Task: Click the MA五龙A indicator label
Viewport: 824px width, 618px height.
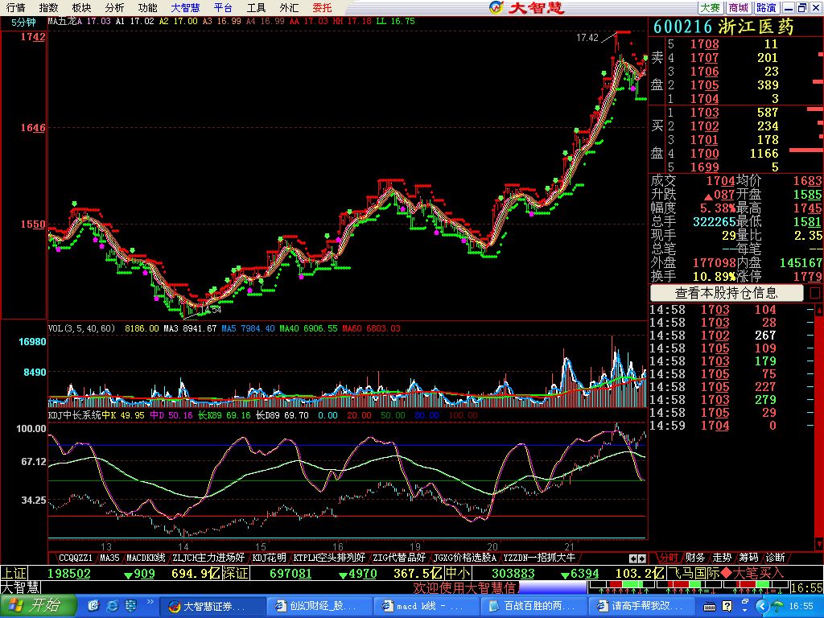Action: pyautogui.click(x=65, y=21)
